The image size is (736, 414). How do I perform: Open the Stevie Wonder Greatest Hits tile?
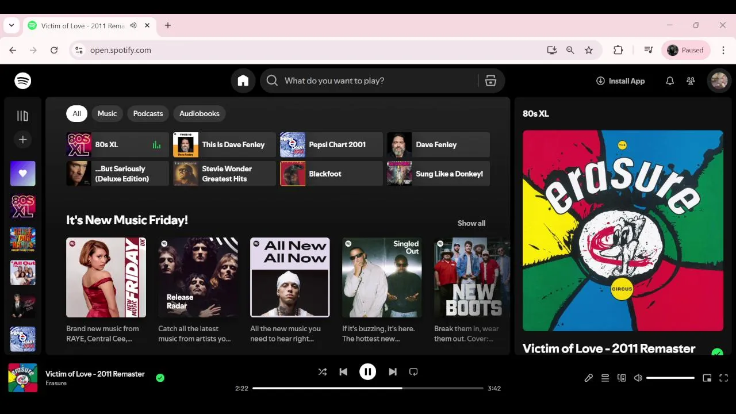tap(224, 174)
